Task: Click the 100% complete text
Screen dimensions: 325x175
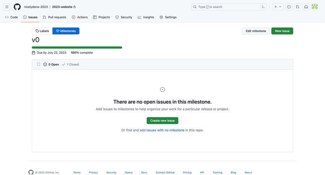Action: [x=82, y=53]
